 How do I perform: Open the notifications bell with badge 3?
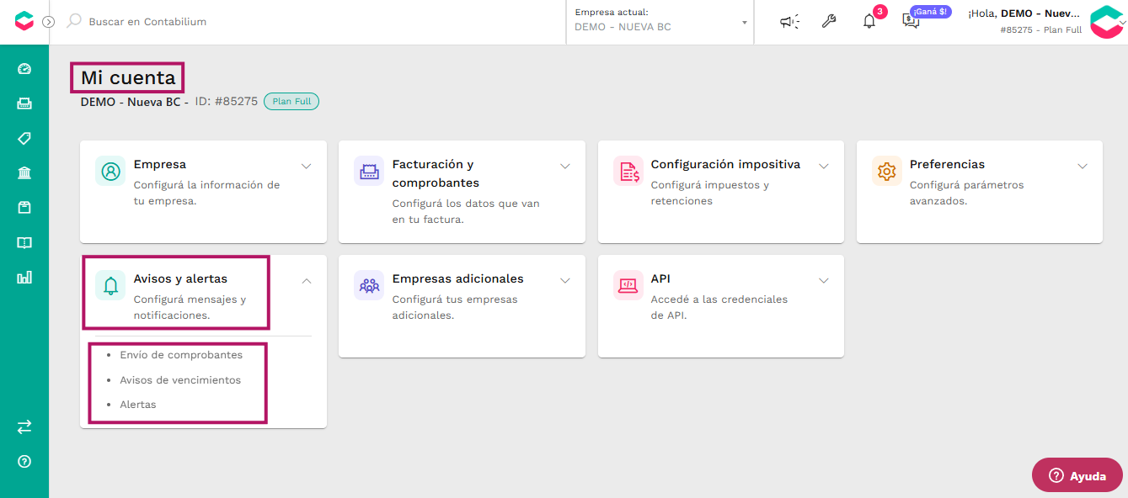870,21
